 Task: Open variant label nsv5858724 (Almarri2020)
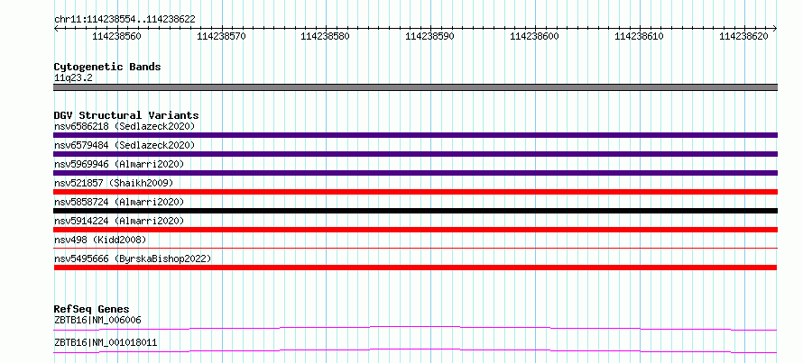[119, 202]
